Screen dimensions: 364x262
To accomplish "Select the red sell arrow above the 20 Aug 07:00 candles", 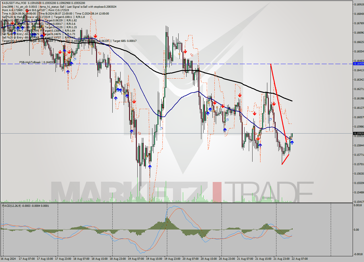I will (185, 51).
